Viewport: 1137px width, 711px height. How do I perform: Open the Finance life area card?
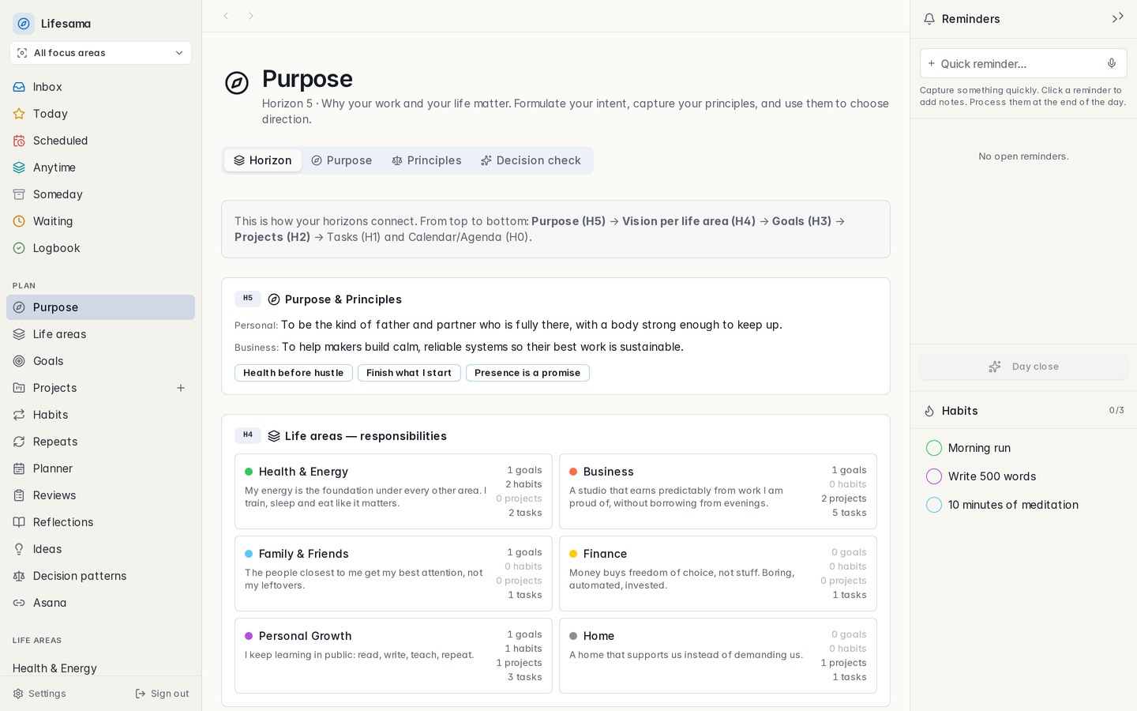click(x=718, y=574)
